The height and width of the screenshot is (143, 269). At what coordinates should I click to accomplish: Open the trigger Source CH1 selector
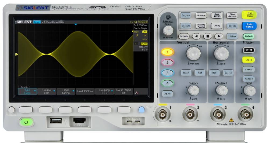point(47,91)
